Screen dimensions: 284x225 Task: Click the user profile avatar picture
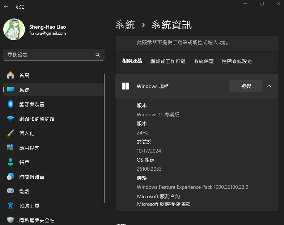(14, 29)
